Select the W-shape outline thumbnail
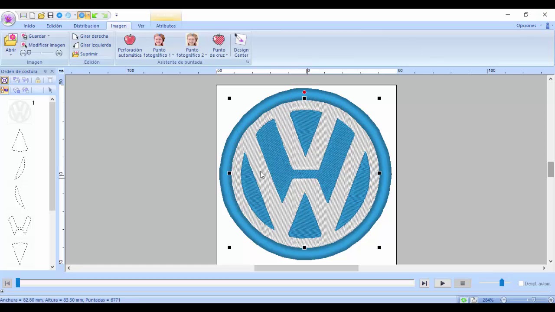 (x=20, y=225)
